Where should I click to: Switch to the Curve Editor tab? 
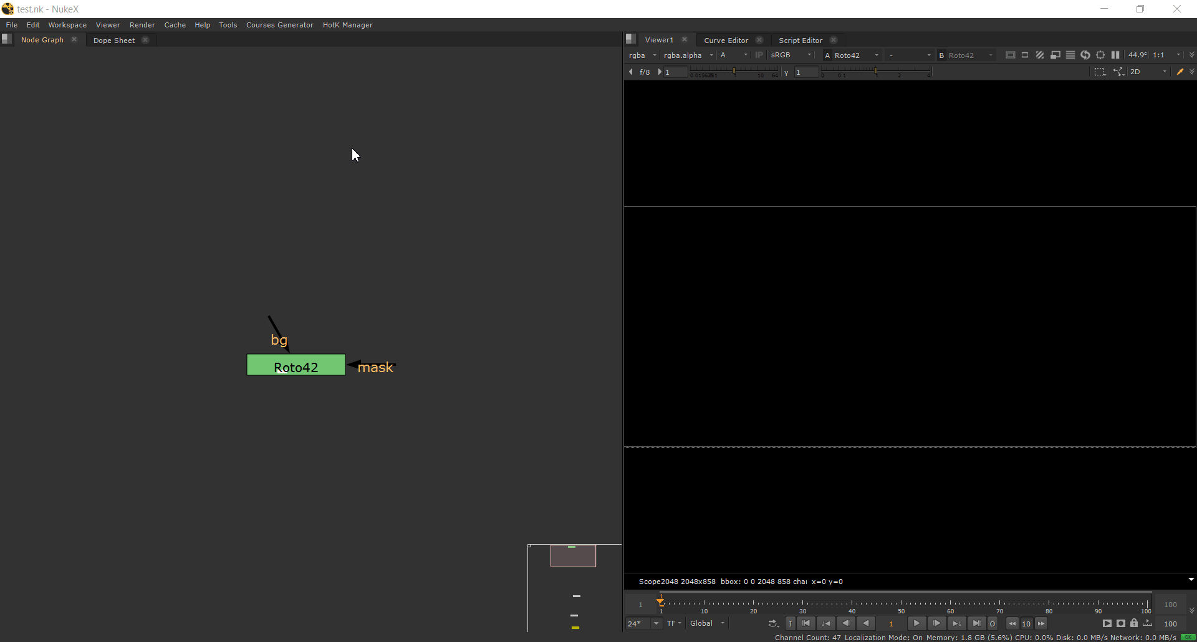[x=725, y=40]
